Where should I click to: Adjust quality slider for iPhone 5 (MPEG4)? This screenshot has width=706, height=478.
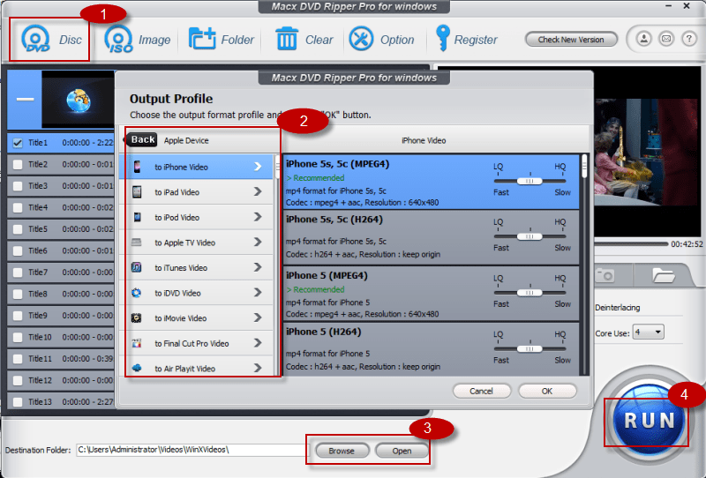click(529, 293)
